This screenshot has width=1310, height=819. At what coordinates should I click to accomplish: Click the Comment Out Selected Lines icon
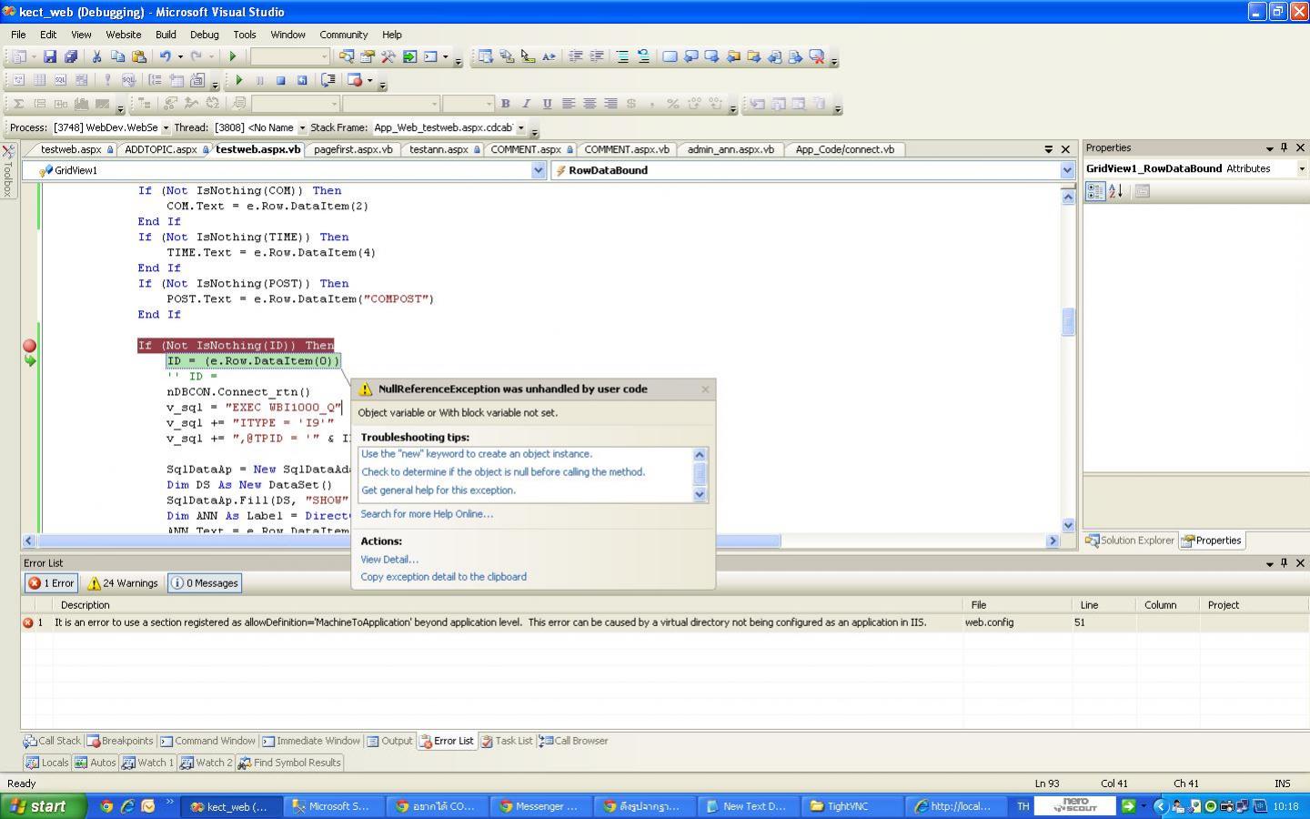click(x=622, y=56)
